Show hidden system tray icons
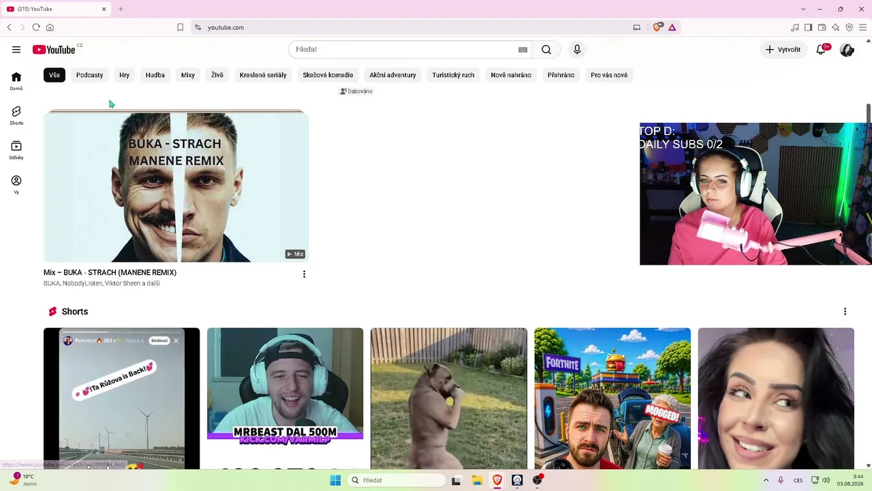Image resolution: width=872 pixels, height=491 pixels. tap(766, 480)
